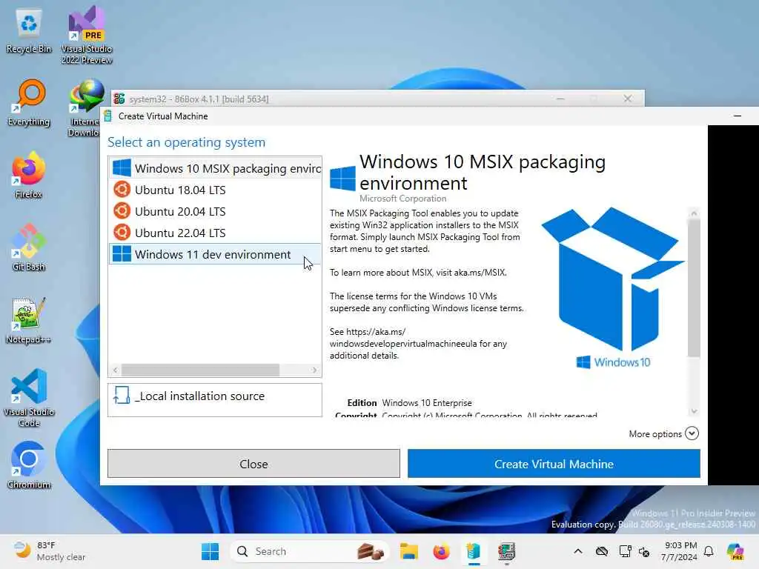Click the OS list horizontal scrollbar thumb

click(200, 370)
